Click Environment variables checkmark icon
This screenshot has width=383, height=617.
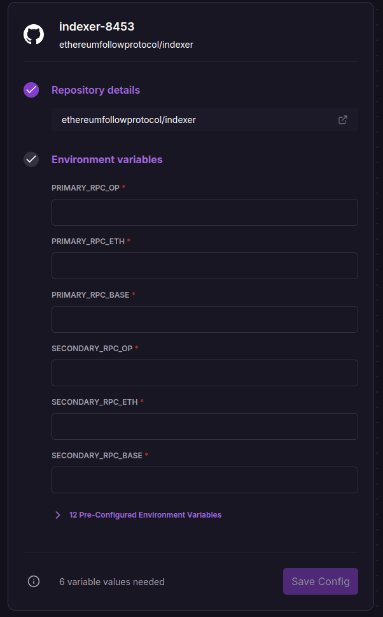coord(31,159)
